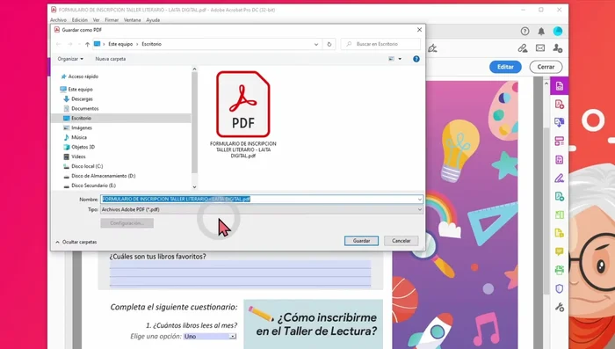Open the Fill & Sign pen tool in right pane
615x349 pixels.
[x=560, y=178]
